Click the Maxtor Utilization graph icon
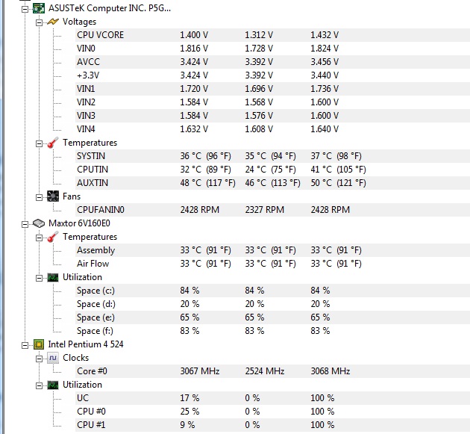 coord(53,277)
